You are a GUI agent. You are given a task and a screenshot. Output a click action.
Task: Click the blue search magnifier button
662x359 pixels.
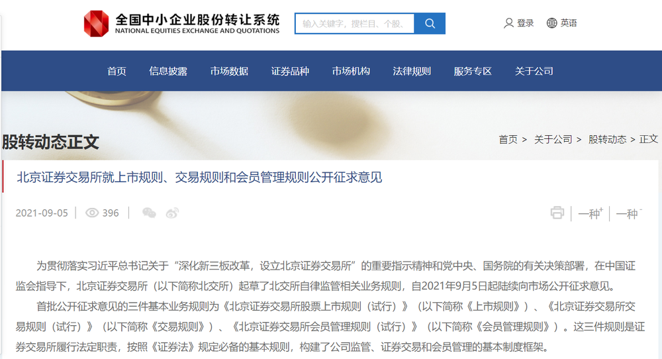coord(430,23)
